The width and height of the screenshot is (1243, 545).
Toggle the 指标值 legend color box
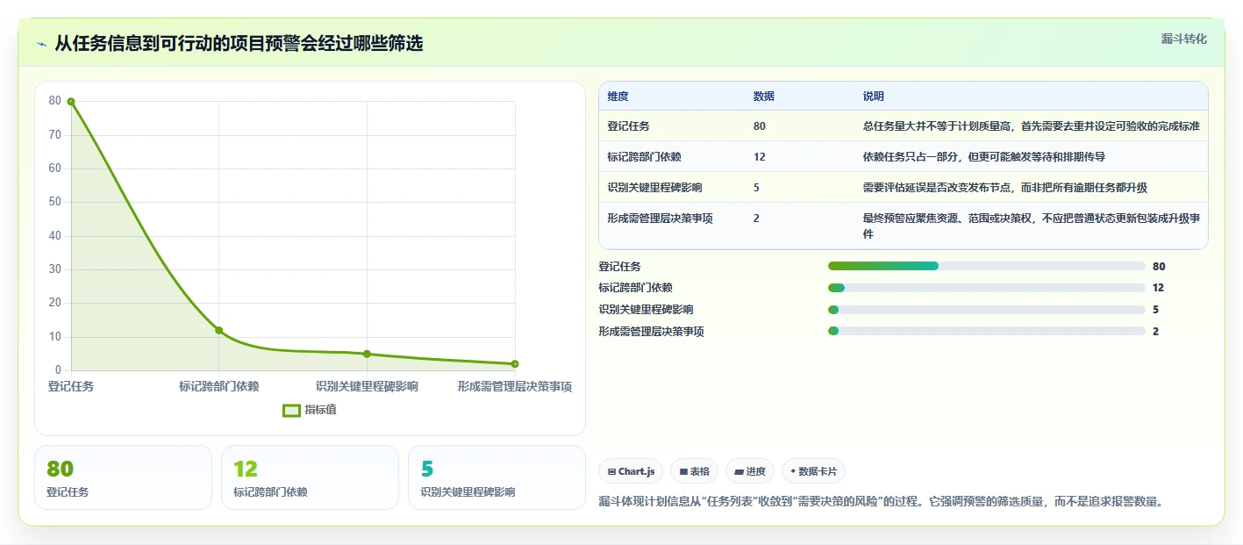coord(291,410)
